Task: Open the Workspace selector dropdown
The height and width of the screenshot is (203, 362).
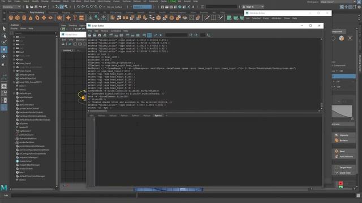Action: tap(338, 2)
